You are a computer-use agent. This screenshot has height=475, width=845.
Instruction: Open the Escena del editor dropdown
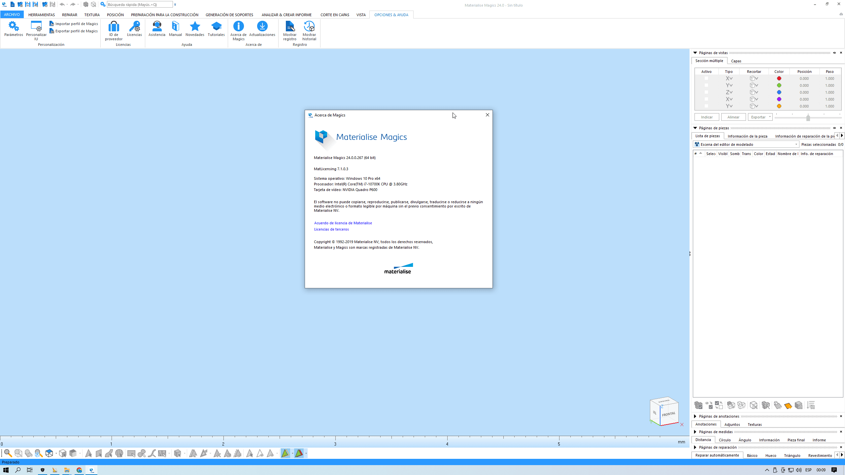(796, 144)
